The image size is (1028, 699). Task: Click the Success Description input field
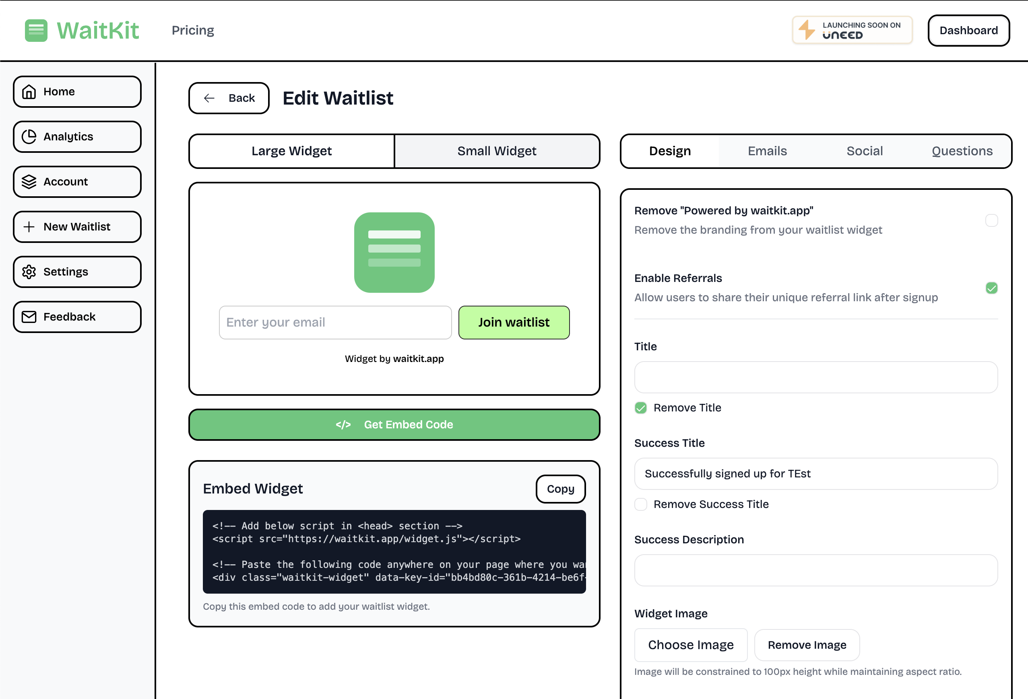coord(815,570)
